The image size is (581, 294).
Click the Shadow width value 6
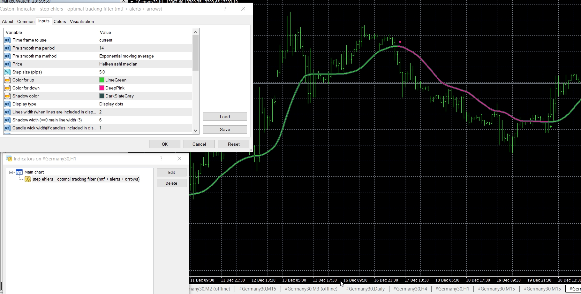pos(101,120)
